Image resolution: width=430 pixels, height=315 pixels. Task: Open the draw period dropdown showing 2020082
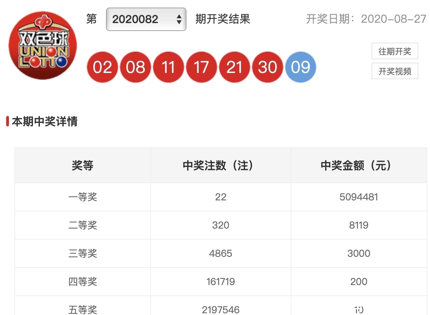[146, 20]
